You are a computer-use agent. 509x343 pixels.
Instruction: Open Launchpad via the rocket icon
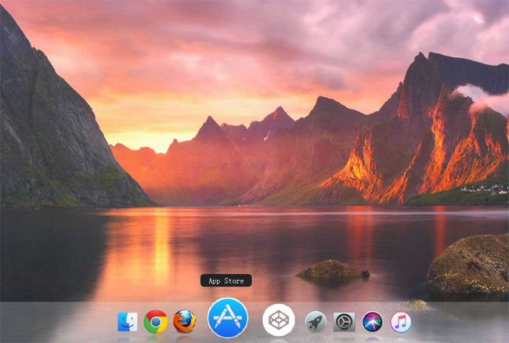click(316, 321)
